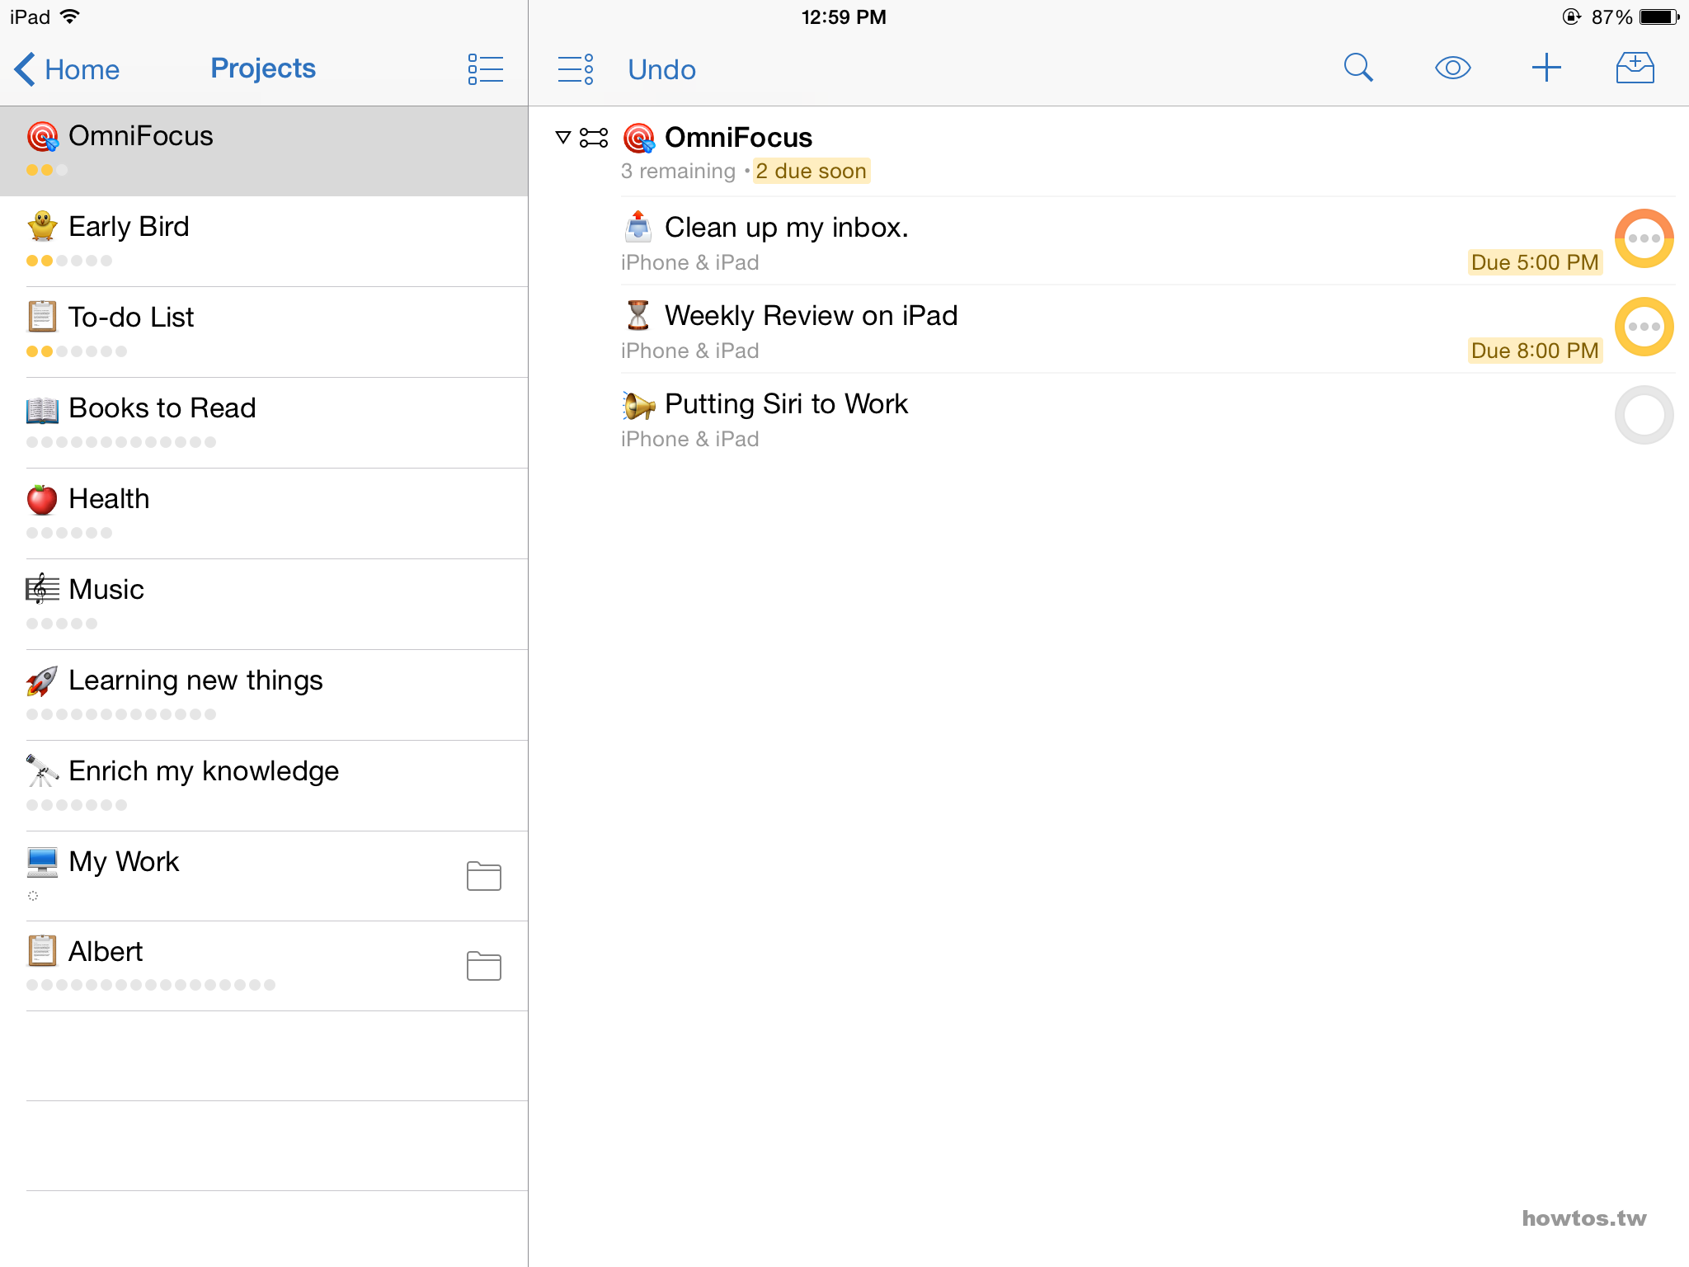Image resolution: width=1689 pixels, height=1267 pixels.
Task: Click the music score icon for Music
Action: click(x=42, y=589)
